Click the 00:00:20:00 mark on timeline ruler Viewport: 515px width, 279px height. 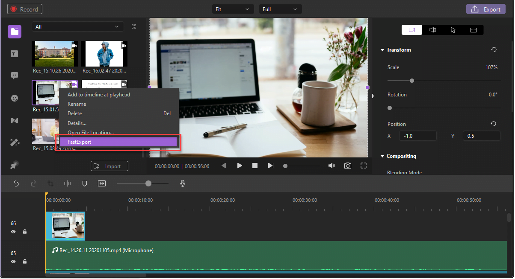(222, 200)
